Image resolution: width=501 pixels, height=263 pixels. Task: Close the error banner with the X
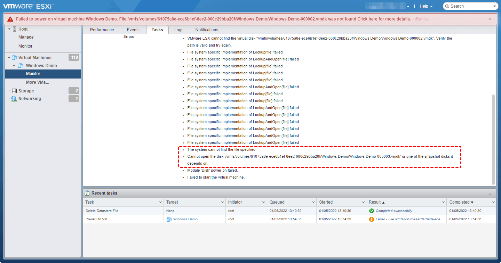490,19
